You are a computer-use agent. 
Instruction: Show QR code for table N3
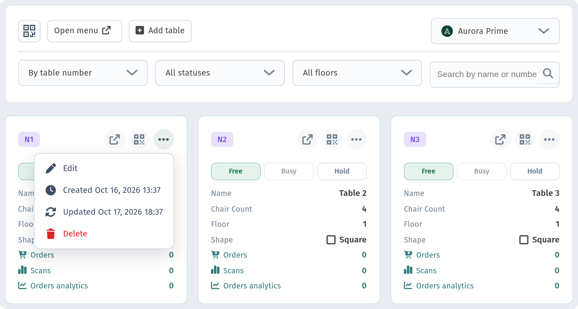pyautogui.click(x=525, y=139)
